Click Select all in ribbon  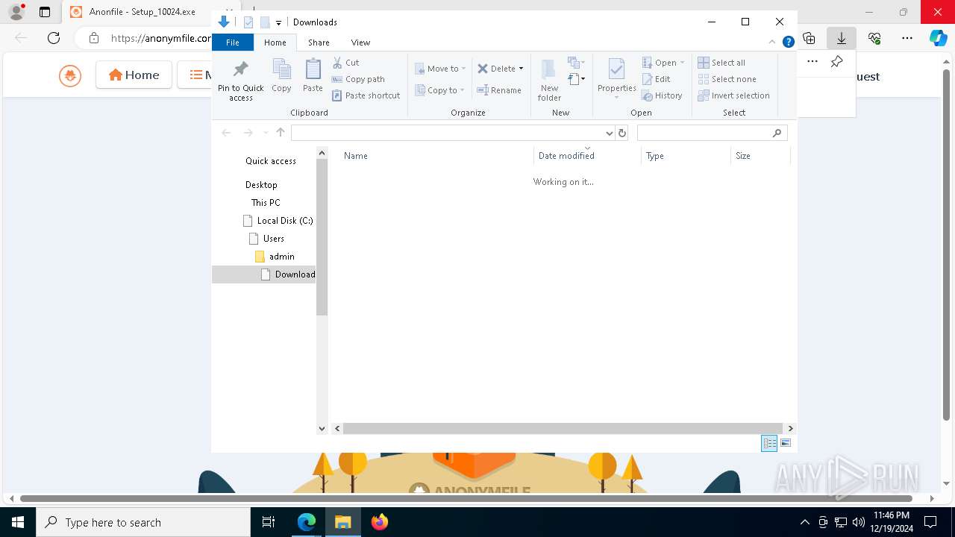point(721,63)
